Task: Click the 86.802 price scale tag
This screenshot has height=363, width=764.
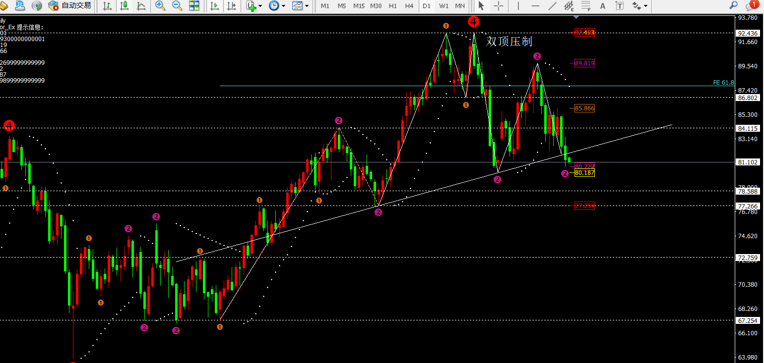Action: click(748, 98)
